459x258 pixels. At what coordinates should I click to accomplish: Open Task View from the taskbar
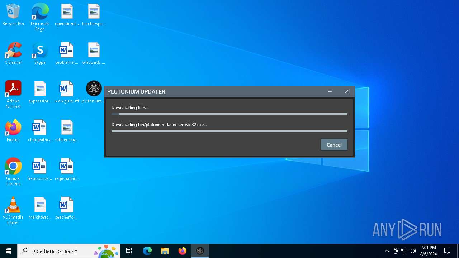[x=129, y=251]
